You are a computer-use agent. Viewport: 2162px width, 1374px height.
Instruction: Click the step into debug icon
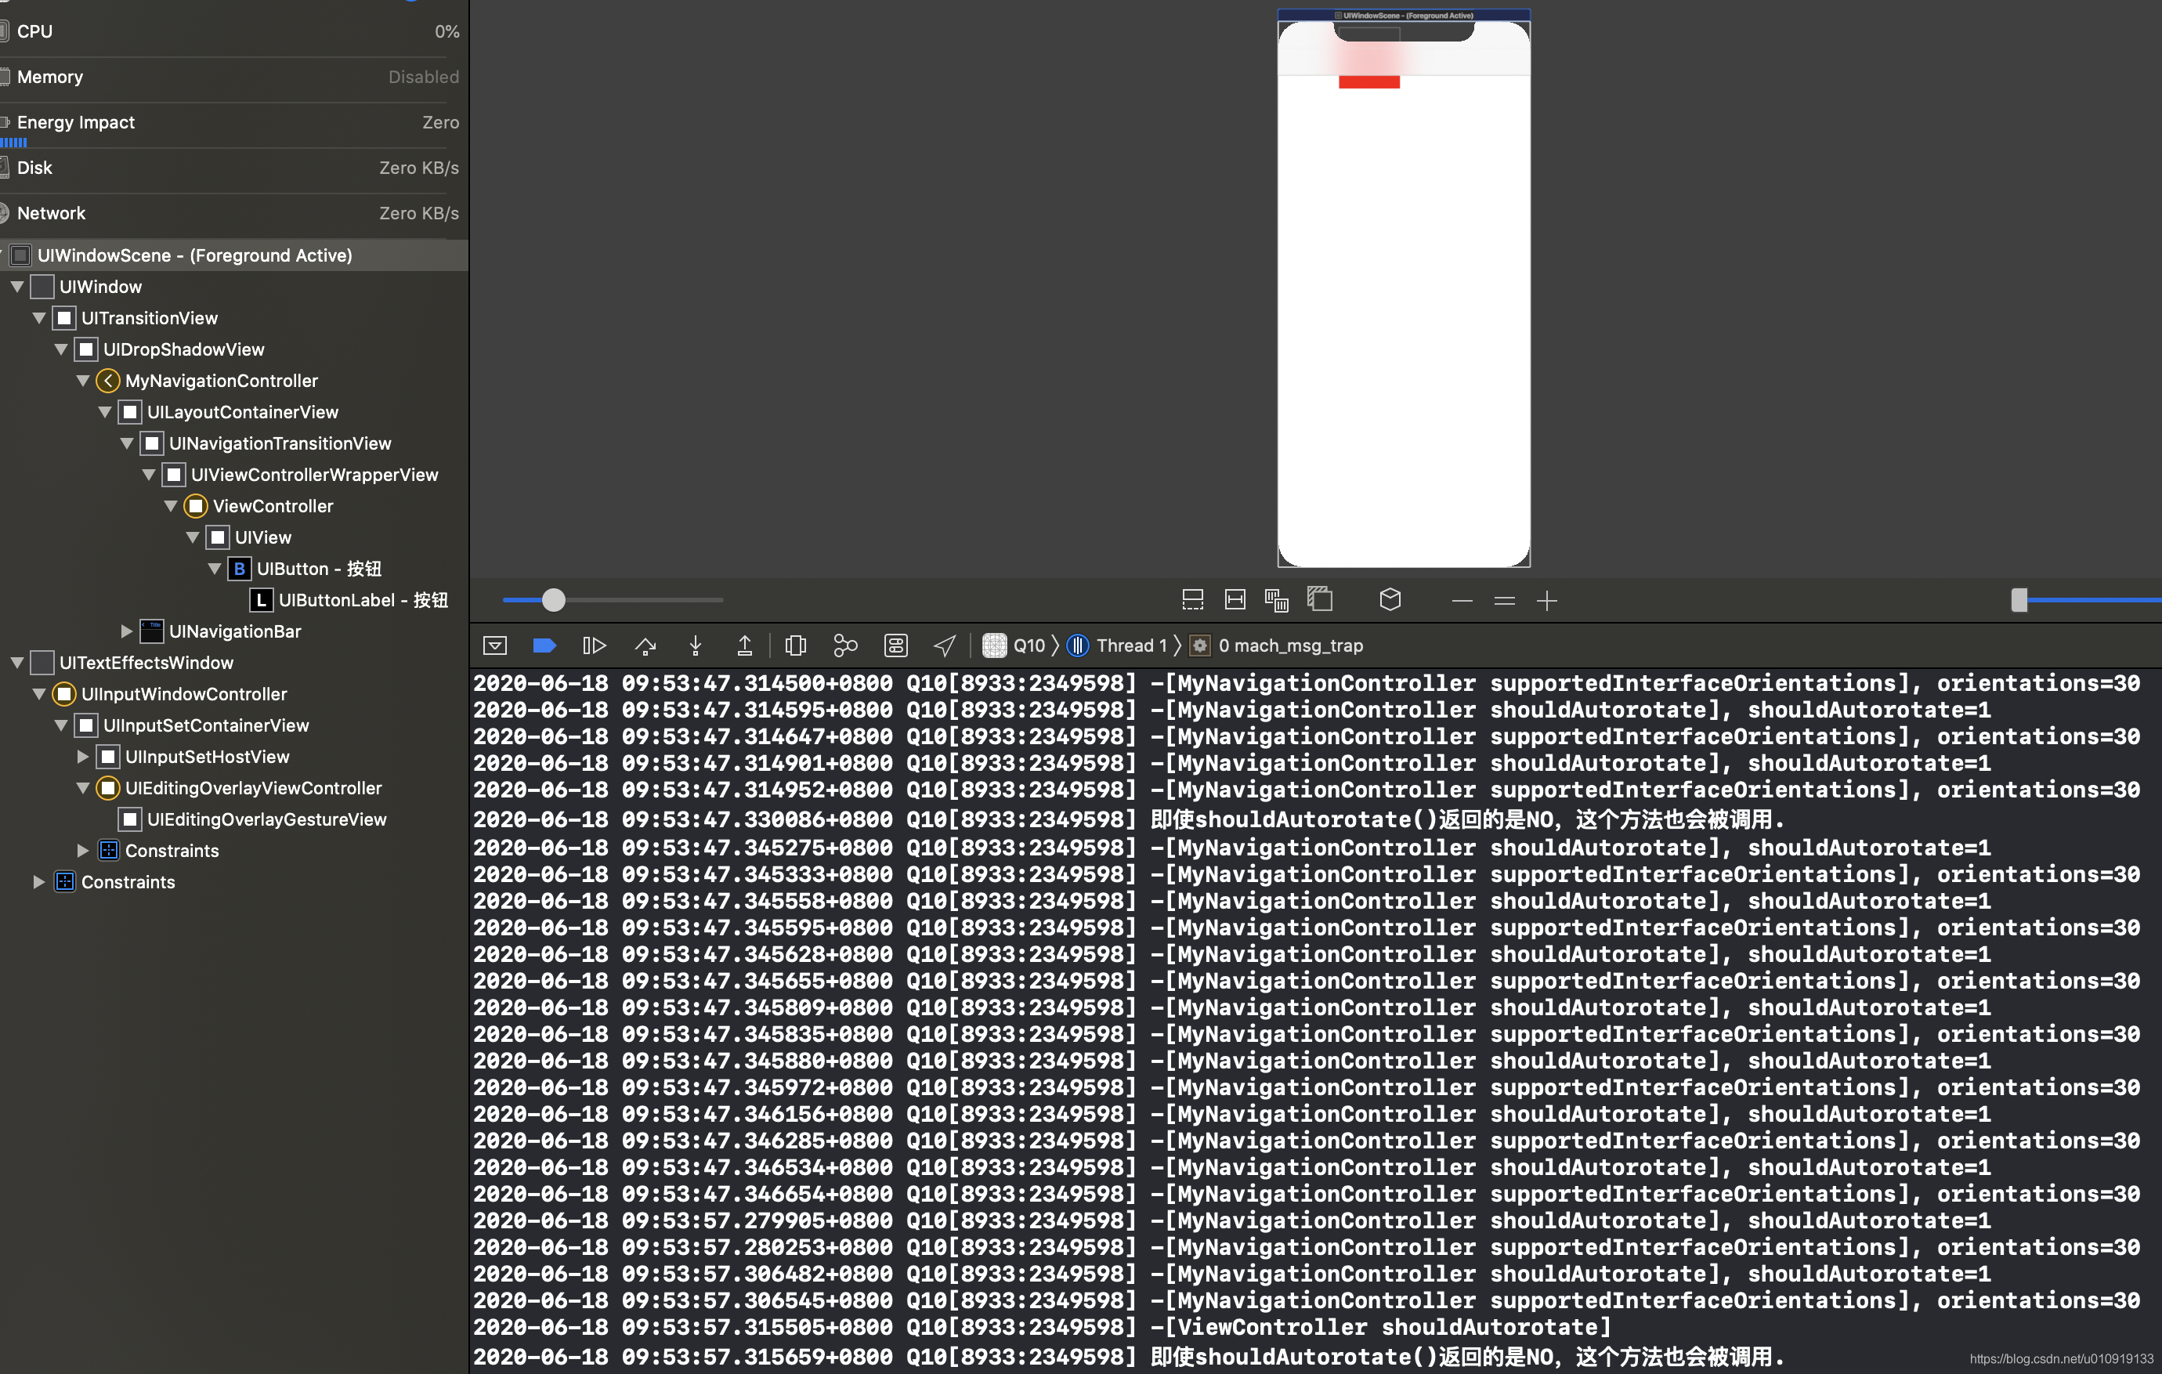coord(695,645)
